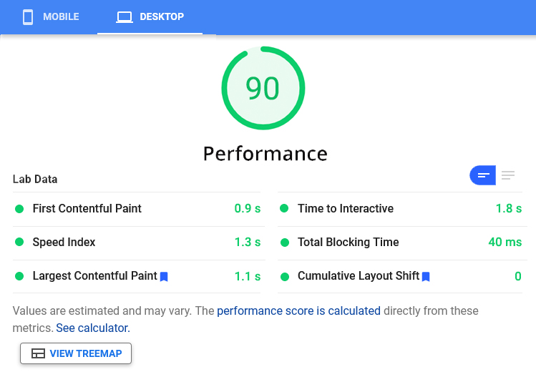The image size is (536, 372).
Task: Open the View Treemap button
Action: click(76, 353)
